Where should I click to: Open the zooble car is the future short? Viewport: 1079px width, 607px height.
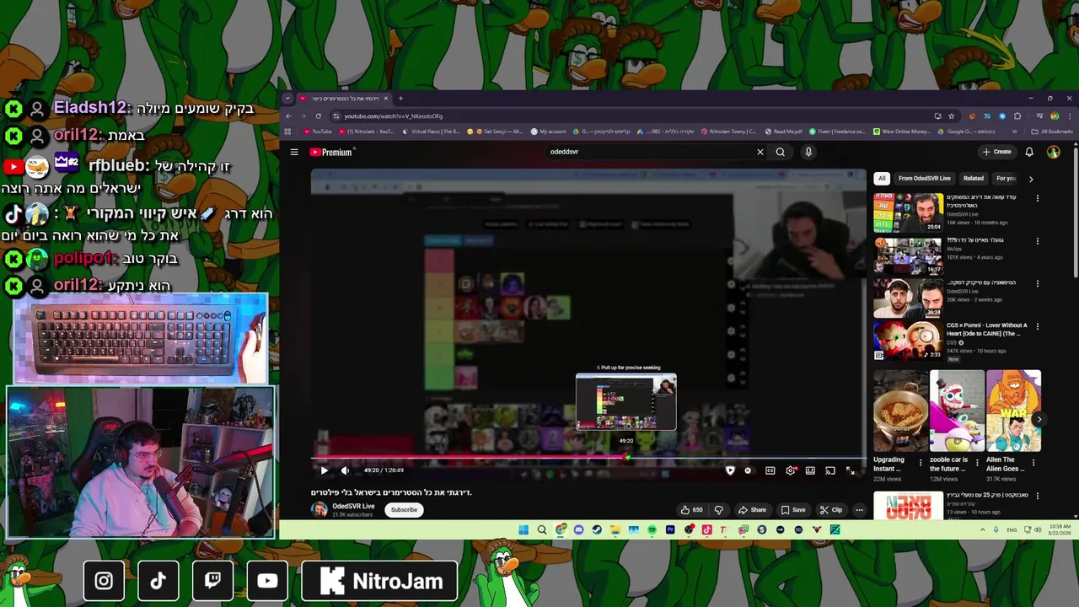tap(957, 411)
